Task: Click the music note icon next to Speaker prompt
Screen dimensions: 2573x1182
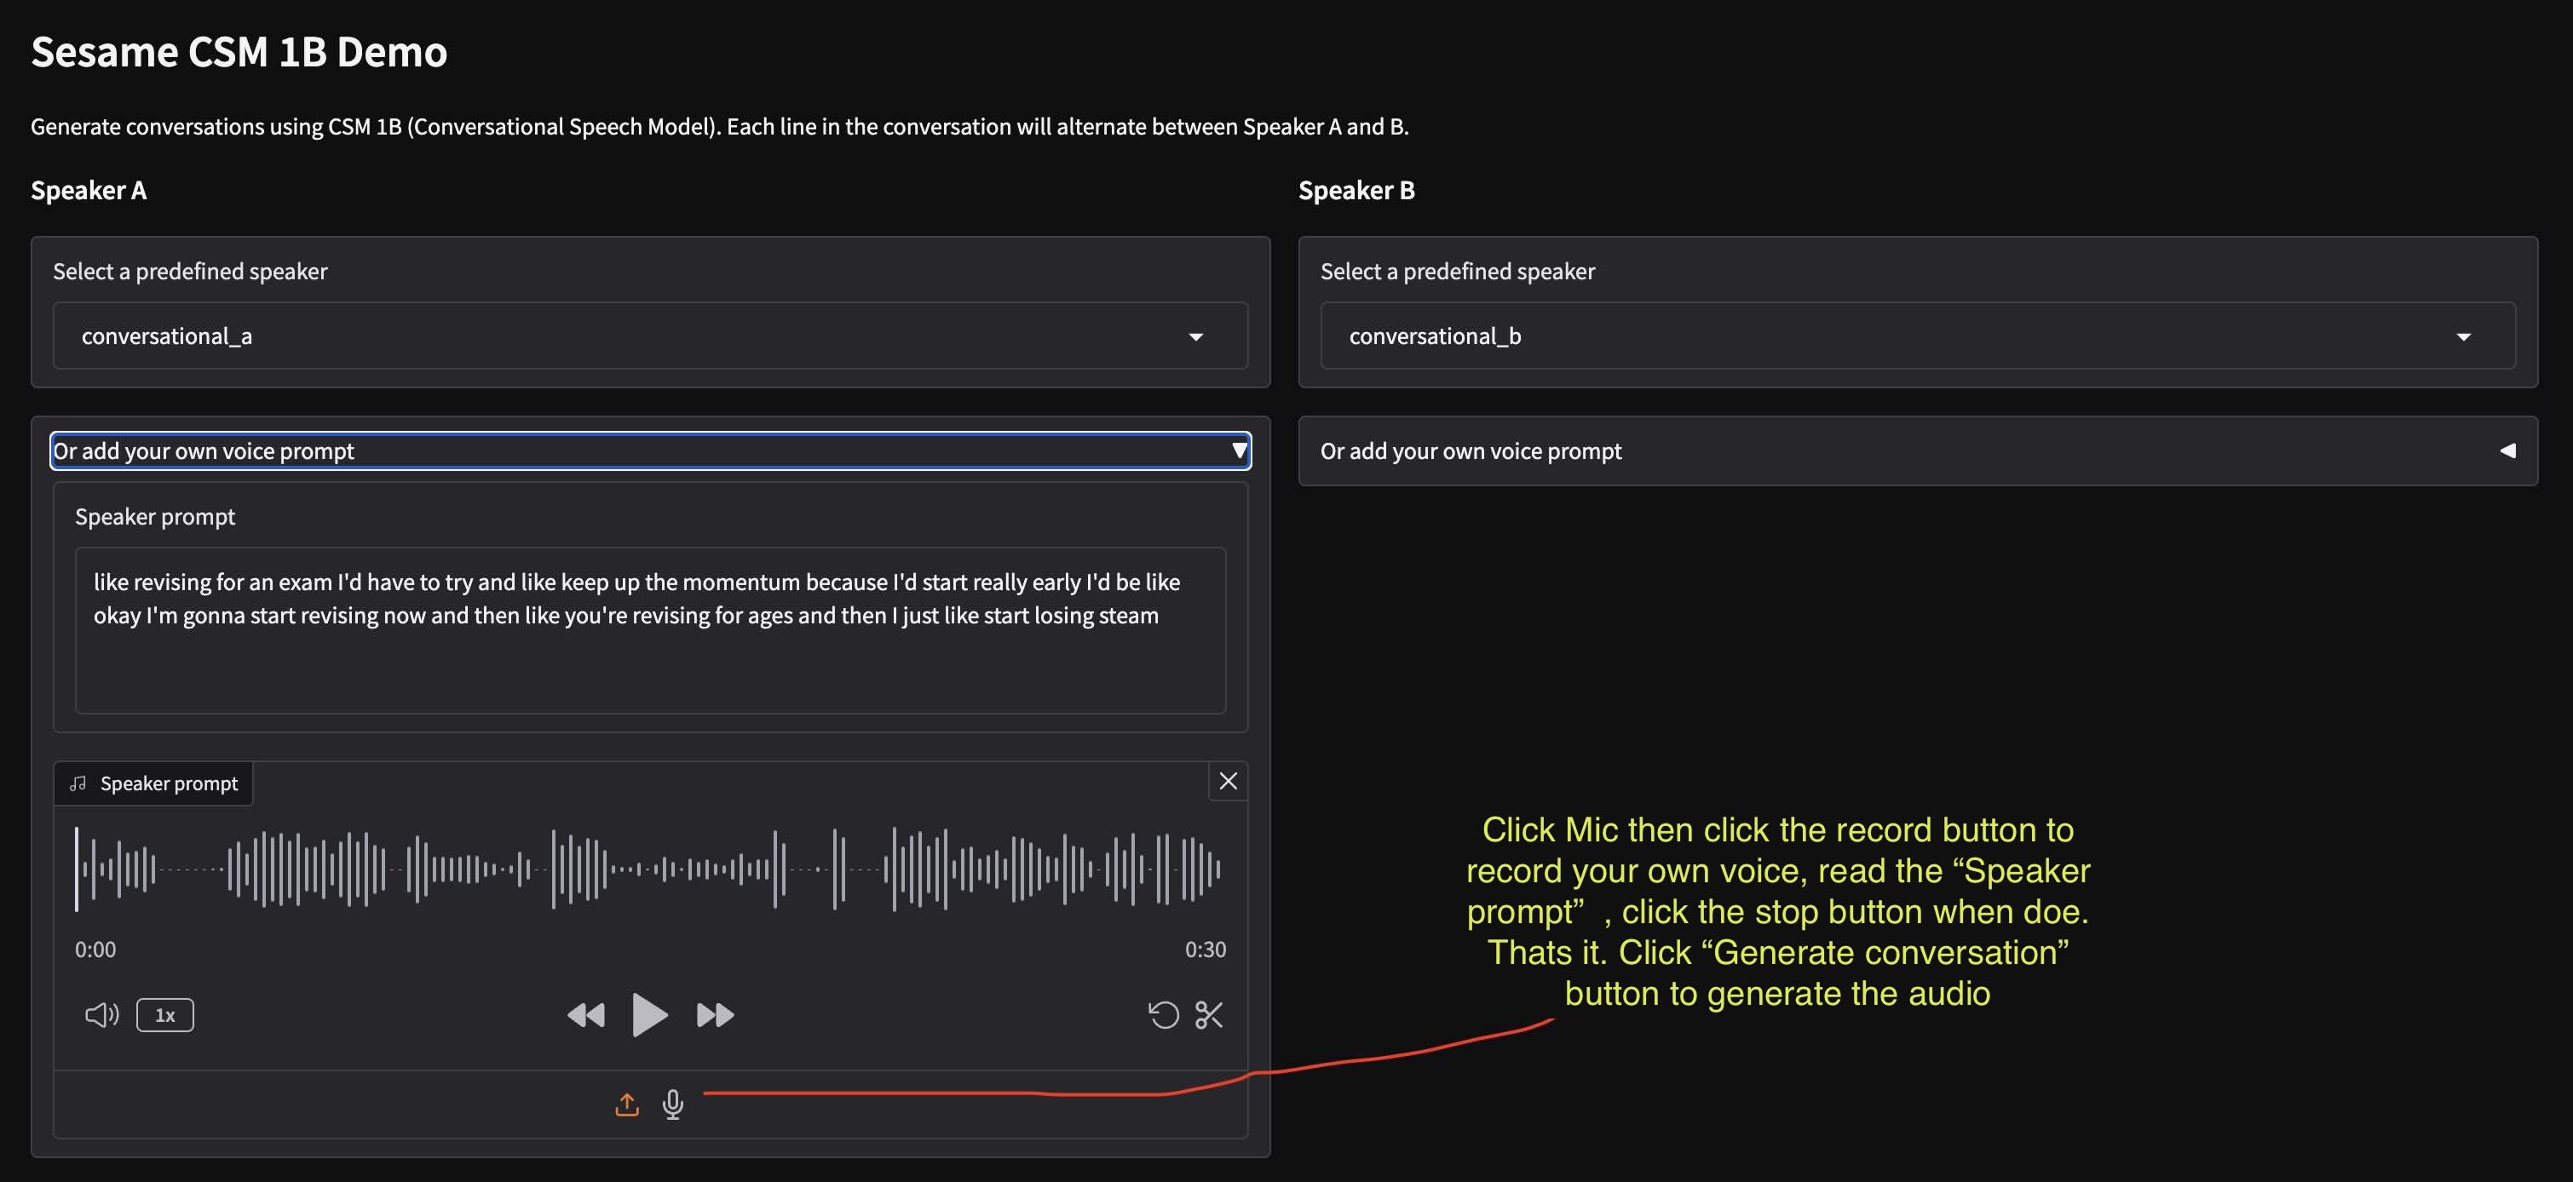Action: pyautogui.click(x=79, y=783)
